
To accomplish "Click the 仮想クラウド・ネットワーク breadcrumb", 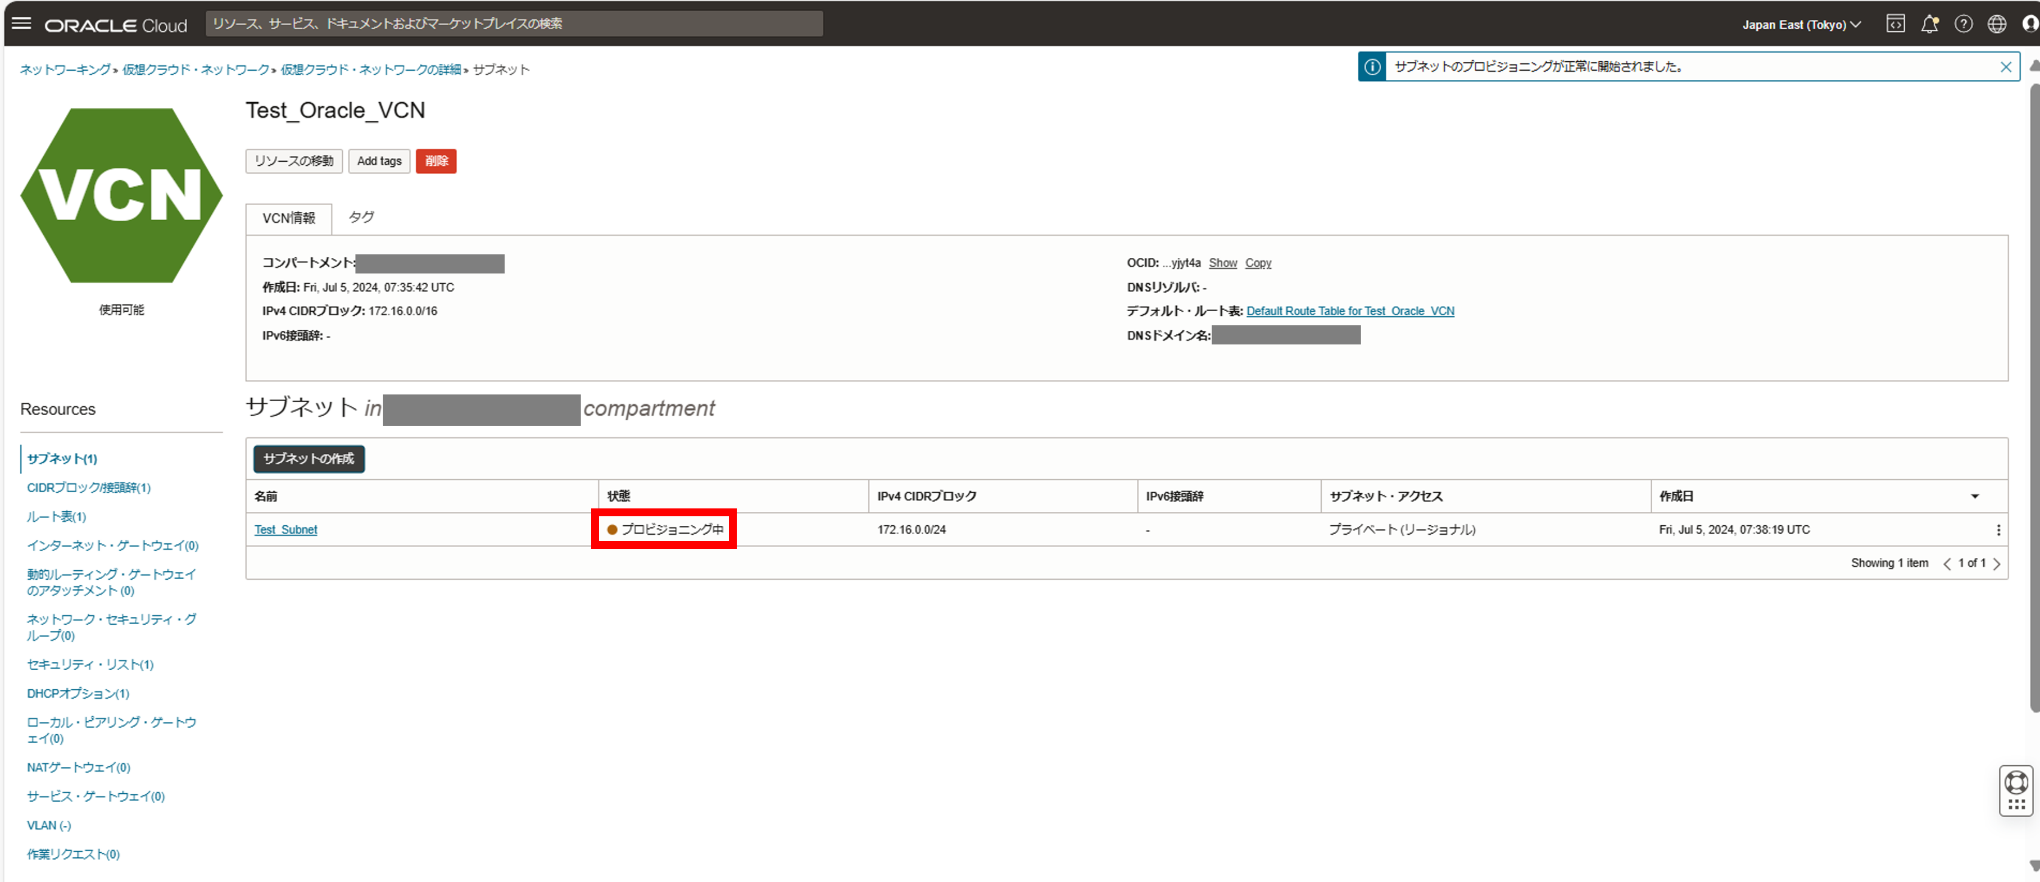I will point(196,70).
